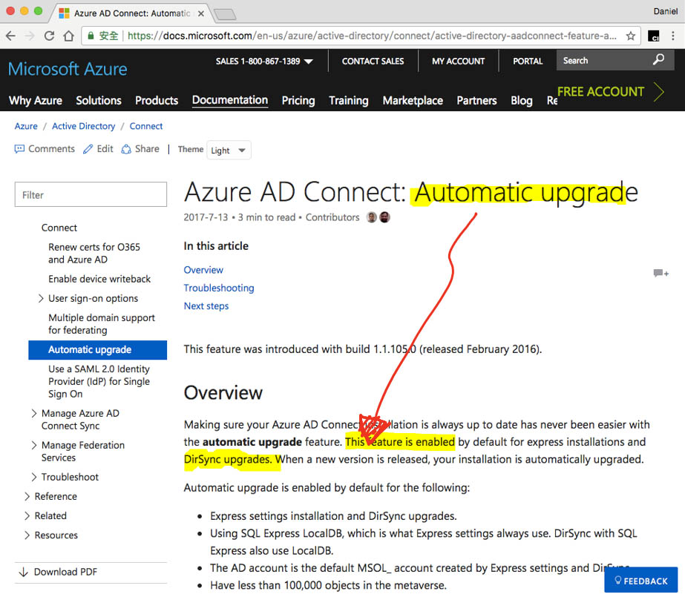Open the Solutions menu

coord(99,100)
